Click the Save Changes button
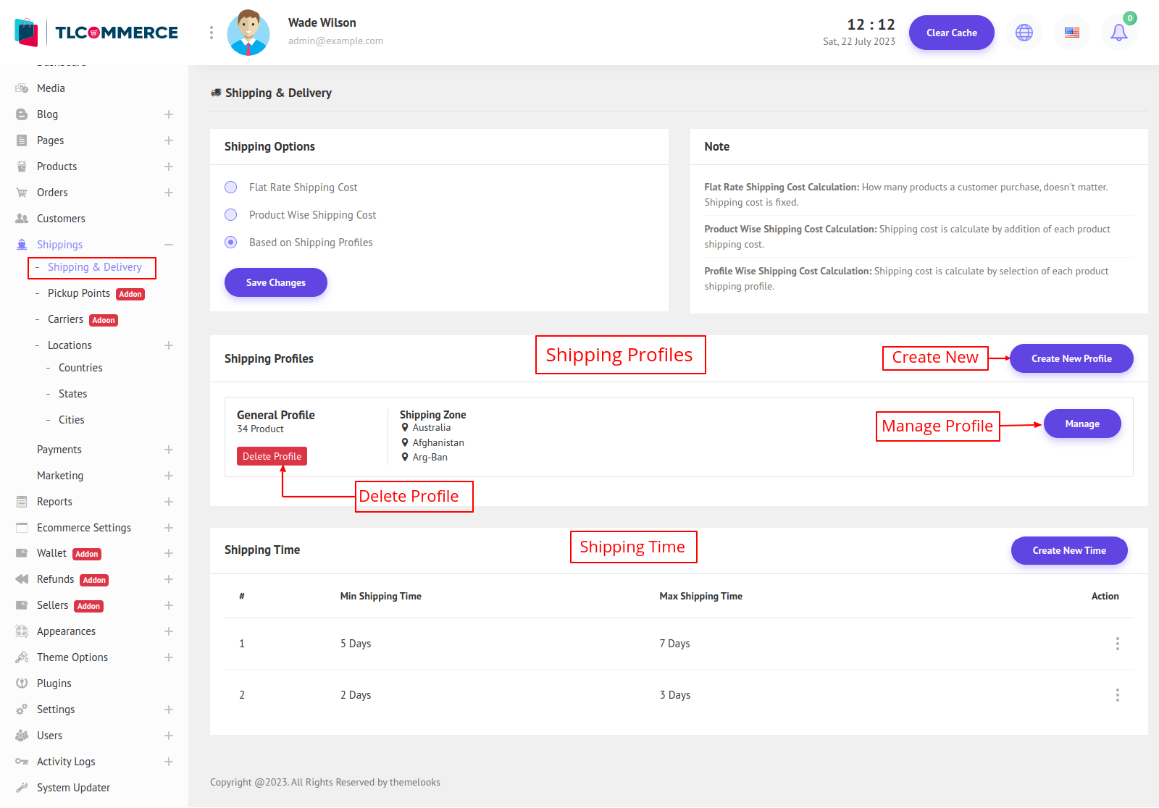 (x=275, y=282)
